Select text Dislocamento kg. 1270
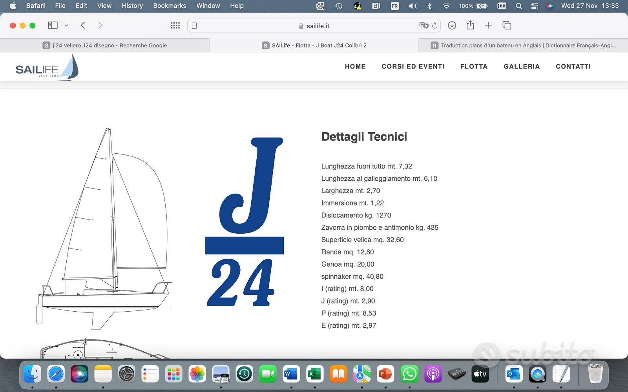 [356, 215]
